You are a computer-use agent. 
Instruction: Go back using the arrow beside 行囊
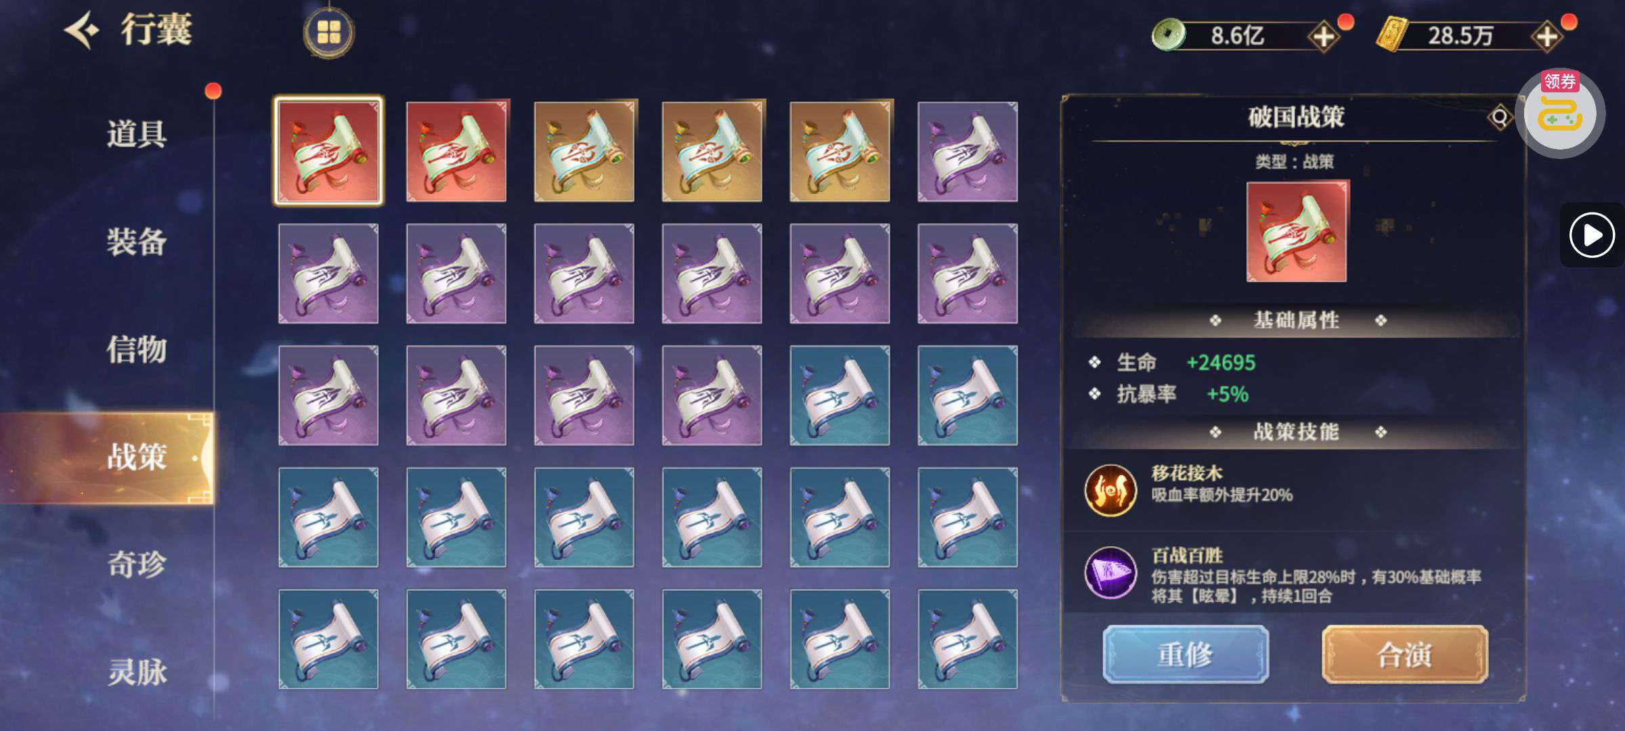[x=82, y=30]
